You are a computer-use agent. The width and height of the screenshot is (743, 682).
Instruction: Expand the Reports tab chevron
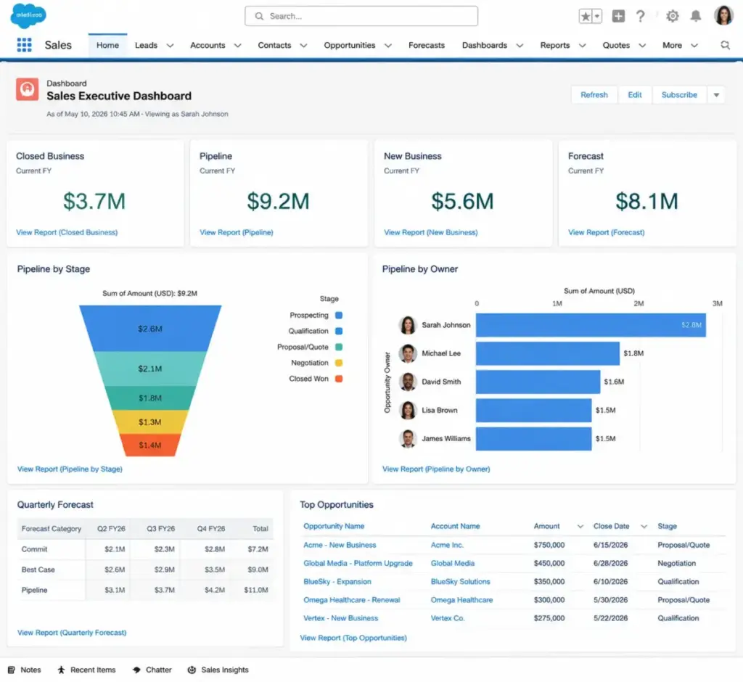click(583, 46)
